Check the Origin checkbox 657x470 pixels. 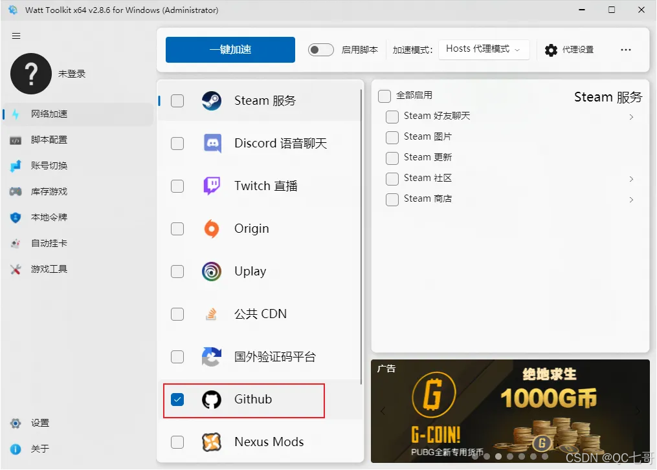[177, 229]
